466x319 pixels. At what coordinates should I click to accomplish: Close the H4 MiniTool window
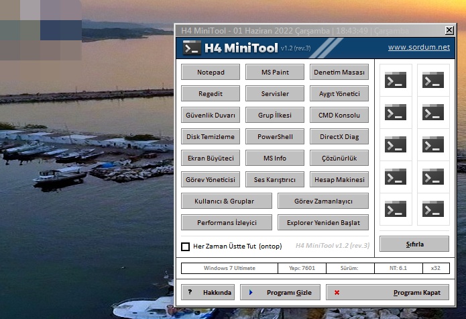(449, 30)
